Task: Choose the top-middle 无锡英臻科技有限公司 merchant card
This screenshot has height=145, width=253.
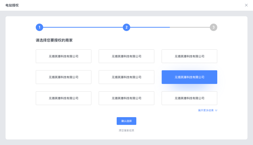Action: 126,56
